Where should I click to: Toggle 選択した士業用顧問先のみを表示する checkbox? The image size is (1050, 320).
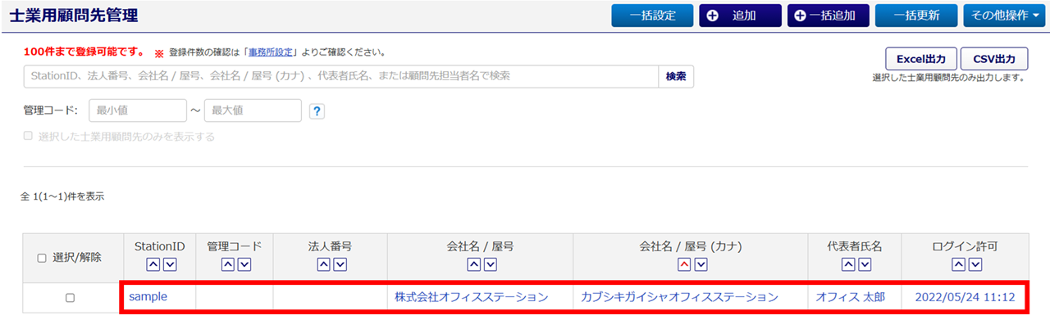point(28,137)
